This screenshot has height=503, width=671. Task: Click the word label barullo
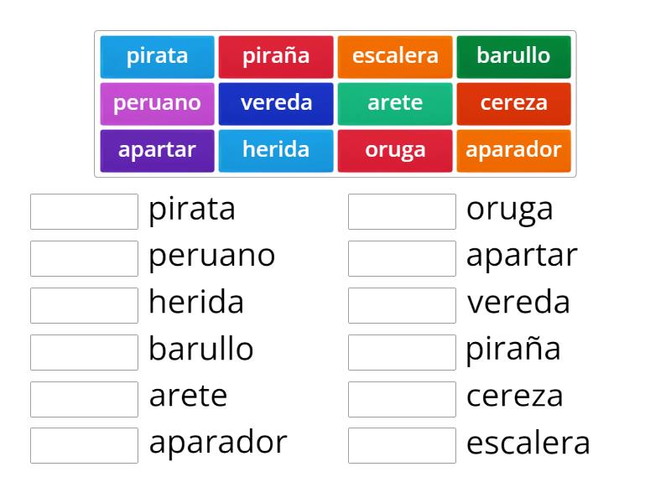201,350
